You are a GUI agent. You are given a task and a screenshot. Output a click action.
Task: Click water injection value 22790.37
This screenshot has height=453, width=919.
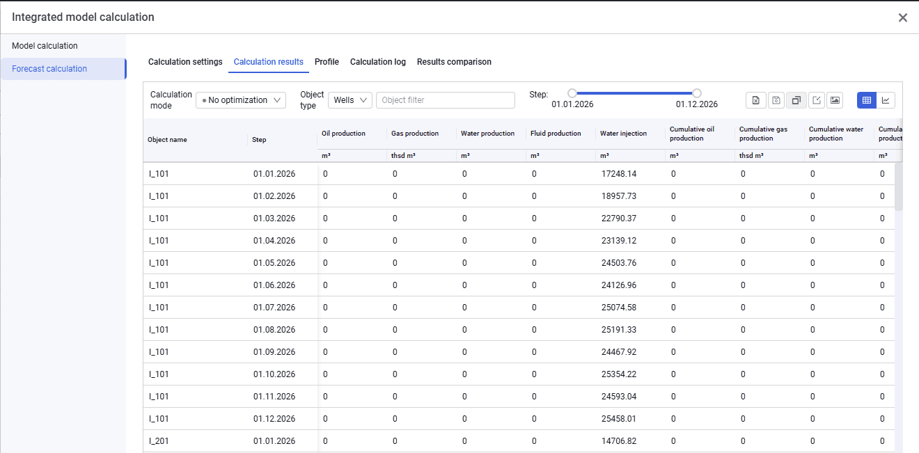pyautogui.click(x=619, y=218)
